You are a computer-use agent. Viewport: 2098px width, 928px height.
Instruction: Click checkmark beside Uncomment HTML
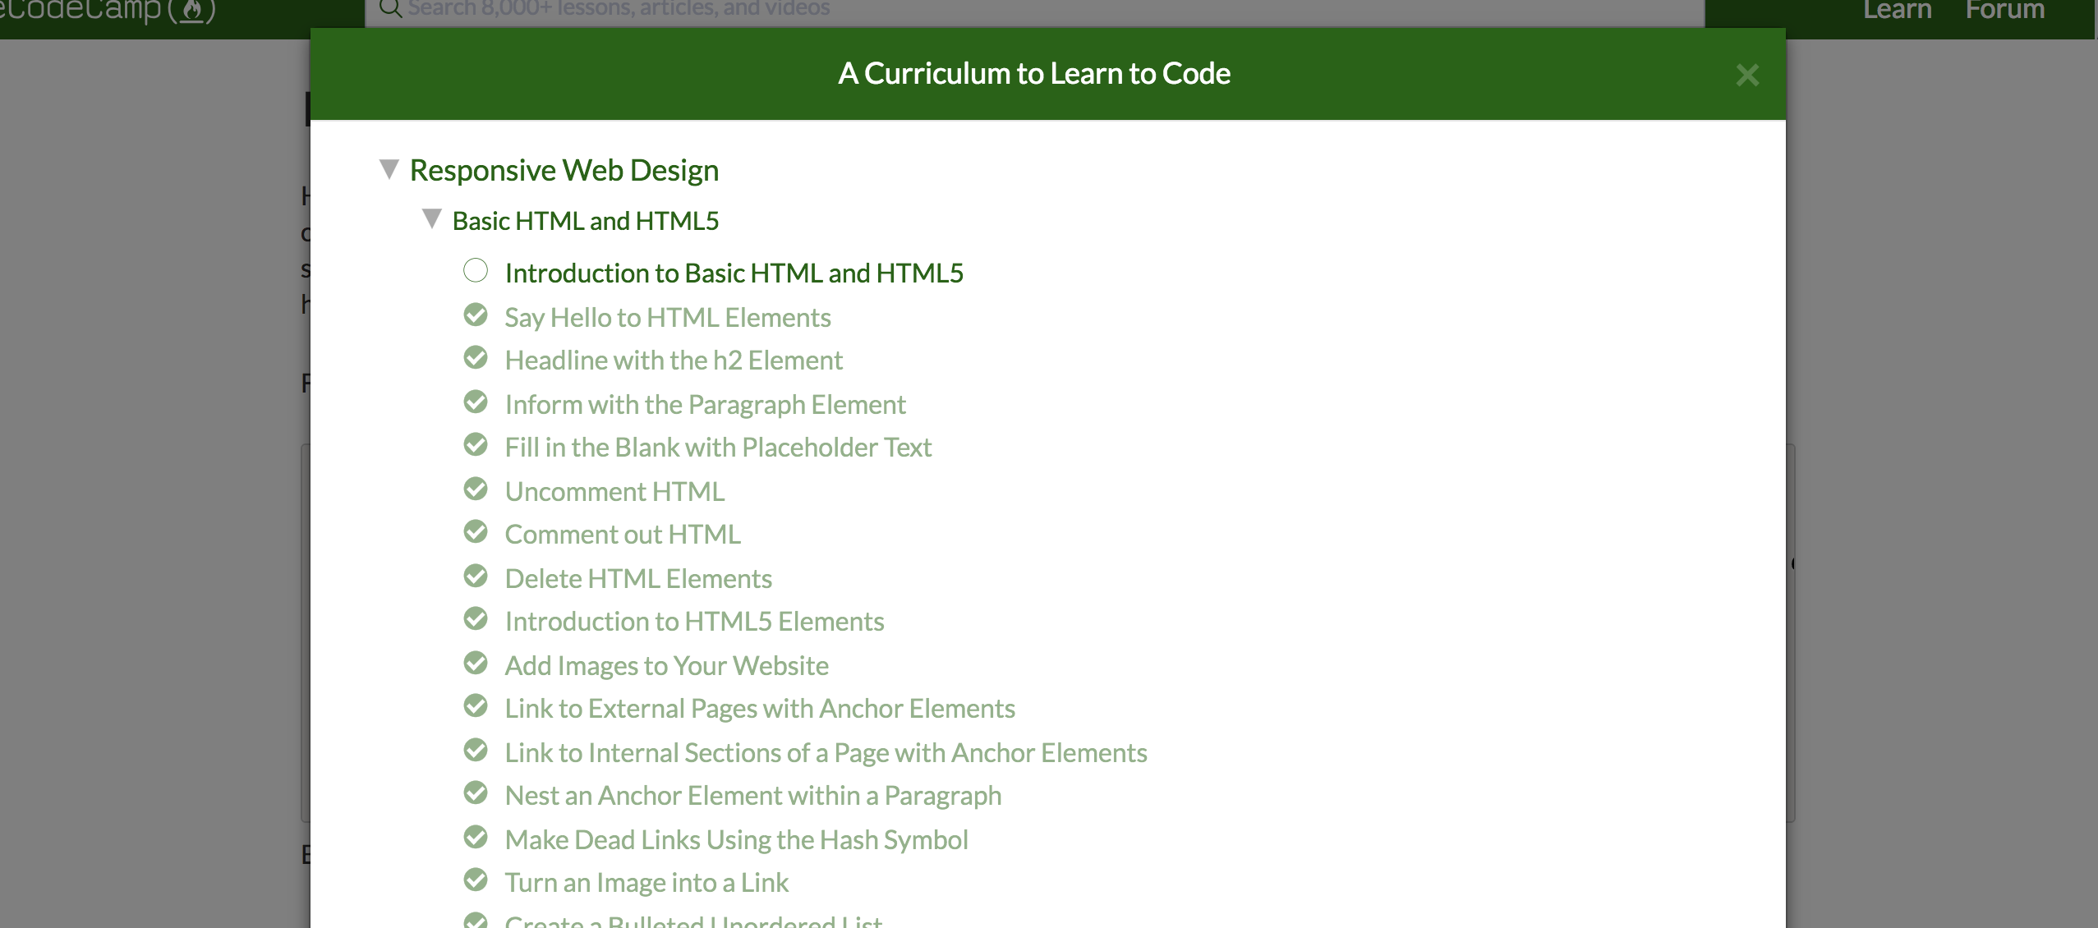476,489
